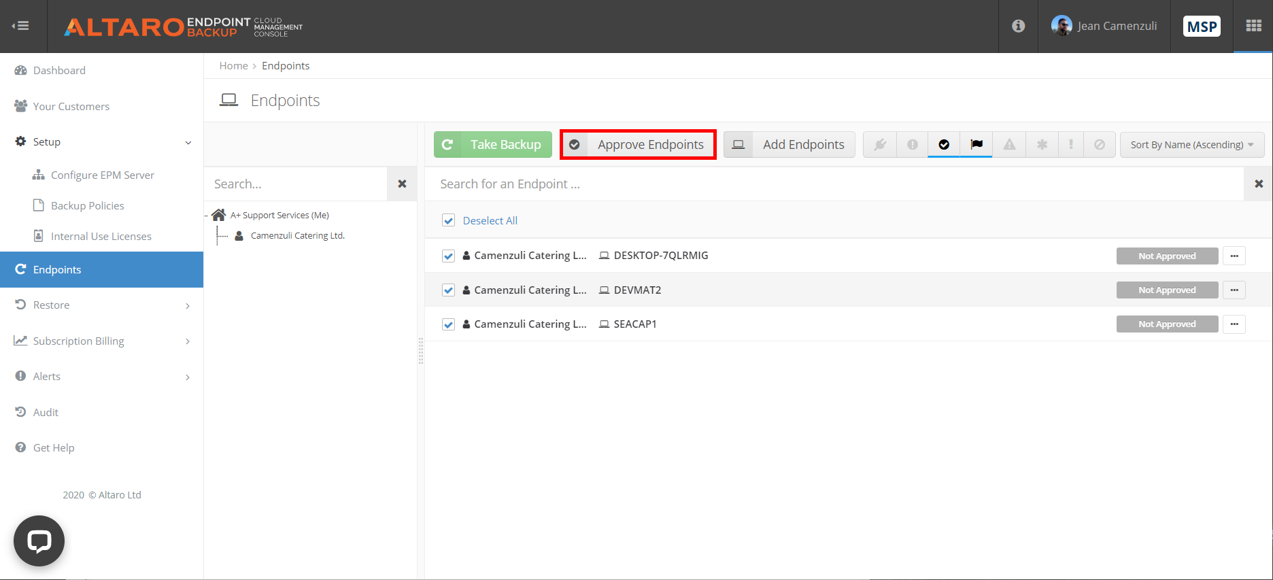Uncheck the Deselect All checkbox
This screenshot has height=580, width=1273.
coord(448,220)
